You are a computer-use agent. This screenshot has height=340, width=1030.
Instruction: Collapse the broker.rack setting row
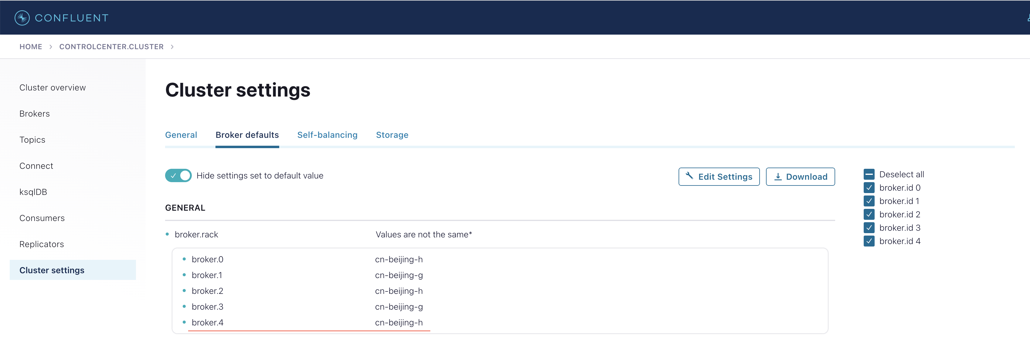[x=196, y=234]
